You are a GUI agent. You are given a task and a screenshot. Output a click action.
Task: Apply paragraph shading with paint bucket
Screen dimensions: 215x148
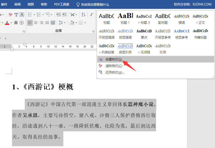(72, 23)
